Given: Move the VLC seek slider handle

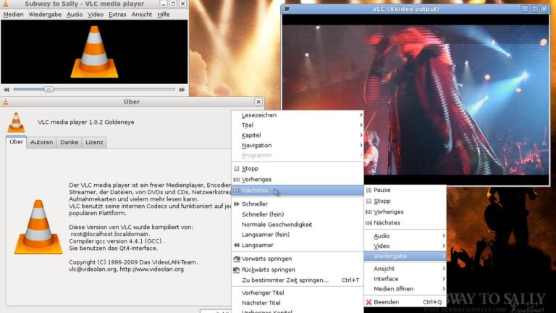Looking at the screenshot, I should click(49, 89).
